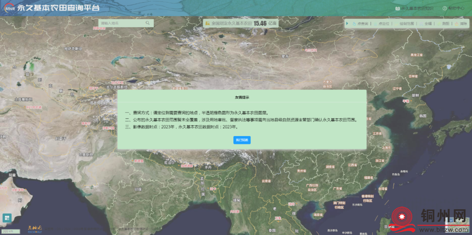Open the layer panel icon at bottom-left
472x235 pixels.
pyautogui.click(x=7, y=218)
